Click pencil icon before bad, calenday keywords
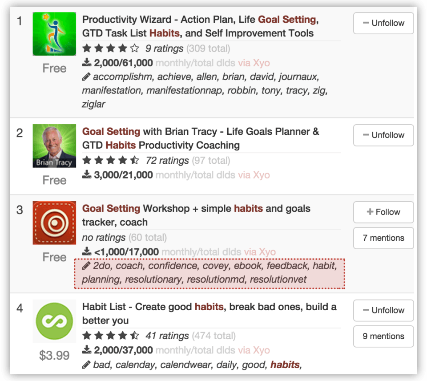This screenshot has height=381, width=427. tap(86, 365)
